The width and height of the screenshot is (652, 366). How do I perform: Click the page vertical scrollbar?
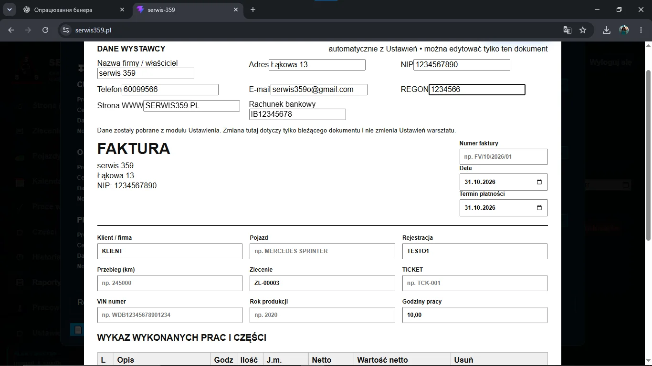[x=648, y=155]
